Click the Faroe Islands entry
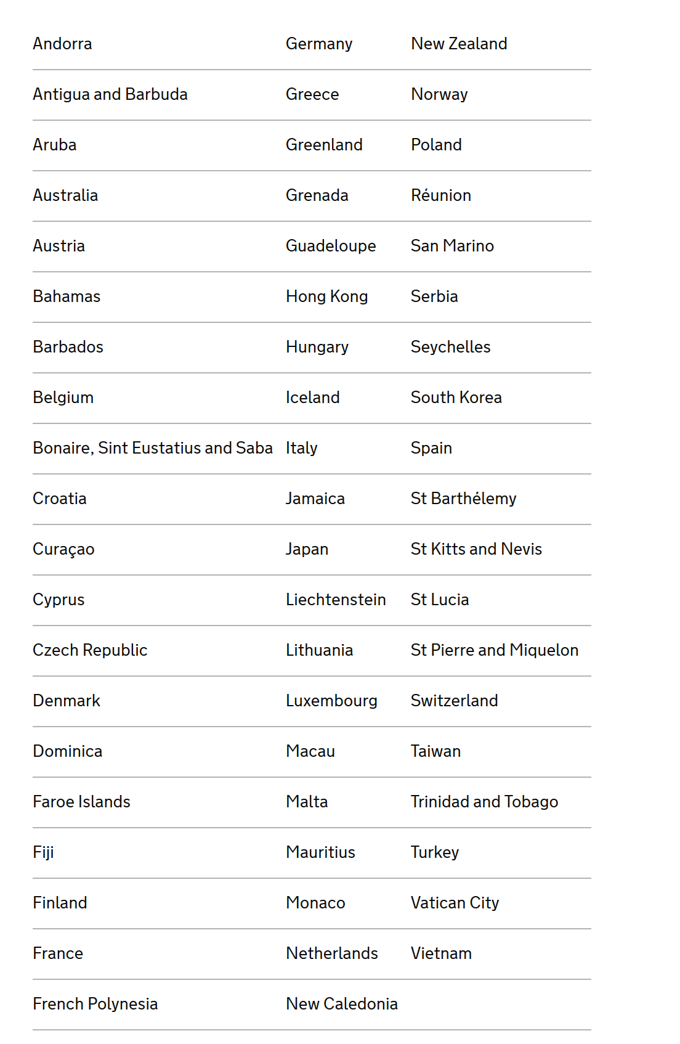The image size is (680, 1044). coord(81,802)
